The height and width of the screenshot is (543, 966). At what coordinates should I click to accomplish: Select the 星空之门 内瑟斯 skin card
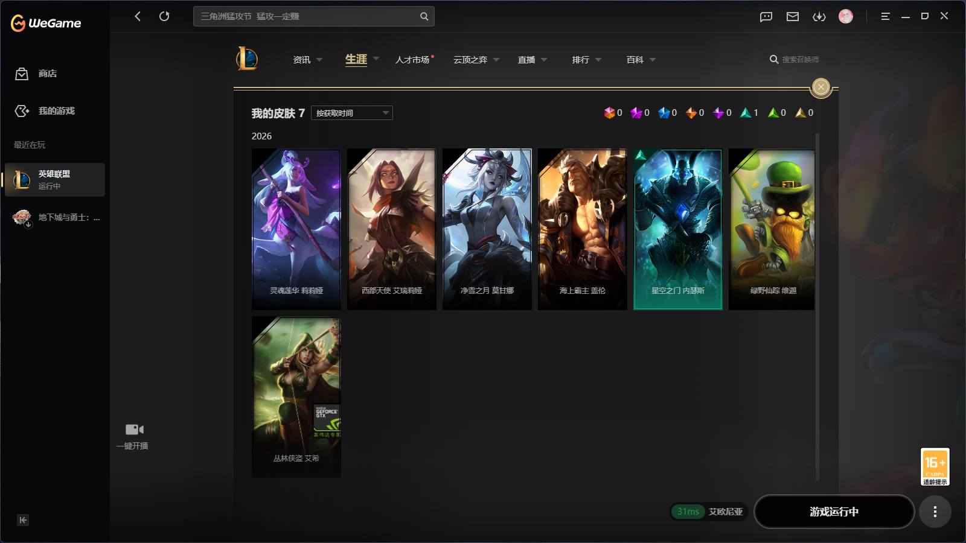click(677, 229)
